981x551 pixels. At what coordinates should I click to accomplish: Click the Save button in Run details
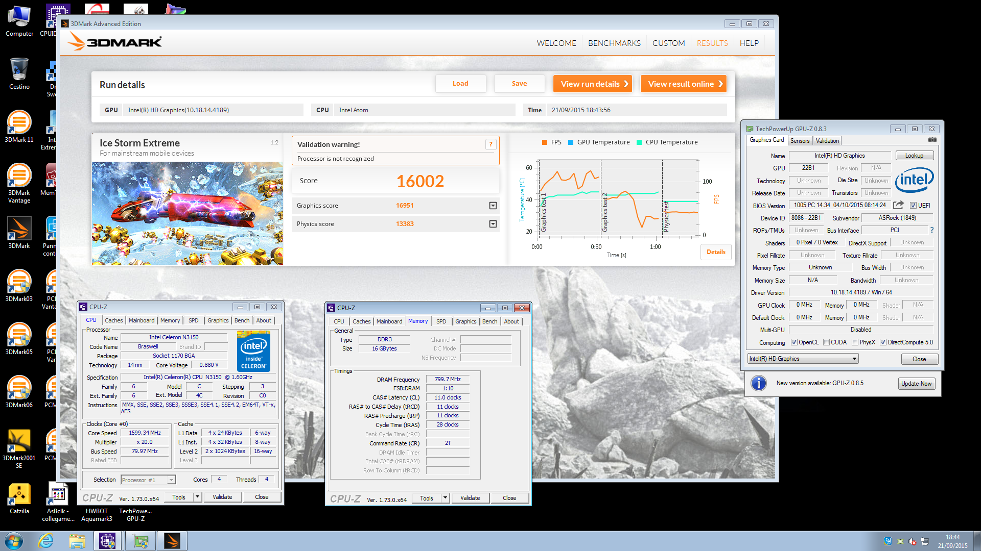click(519, 84)
